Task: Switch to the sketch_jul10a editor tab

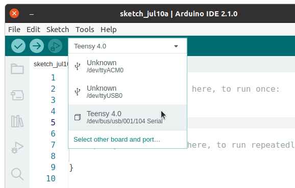Action: point(51,64)
